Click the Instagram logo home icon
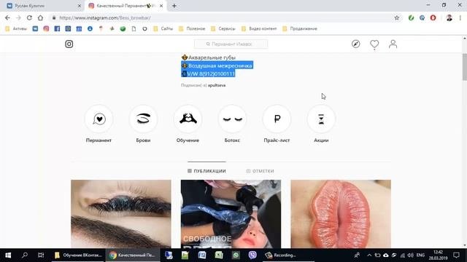 69,44
